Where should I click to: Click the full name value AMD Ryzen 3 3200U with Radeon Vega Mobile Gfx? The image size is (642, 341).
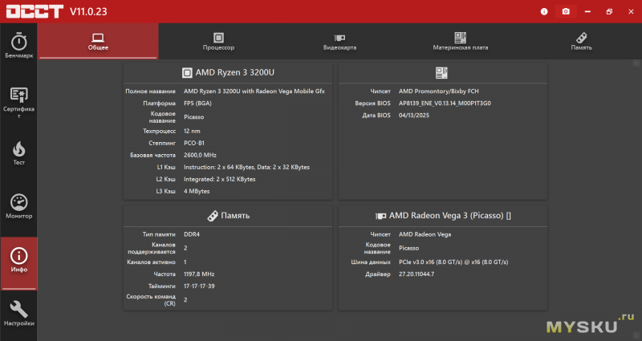[254, 91]
